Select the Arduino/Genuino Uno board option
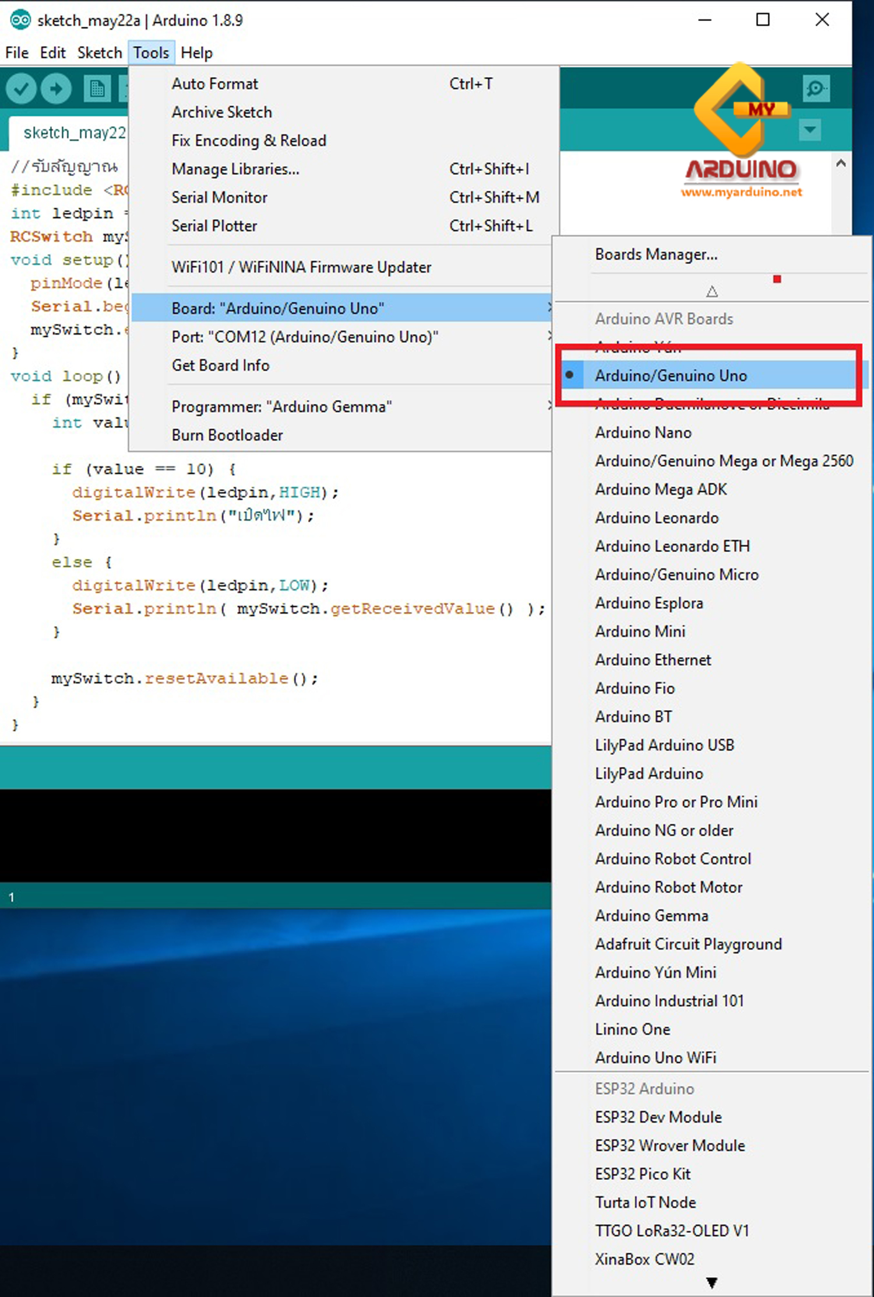The width and height of the screenshot is (874, 1297). 670,376
